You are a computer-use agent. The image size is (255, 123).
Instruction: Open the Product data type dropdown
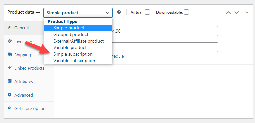click(x=78, y=13)
